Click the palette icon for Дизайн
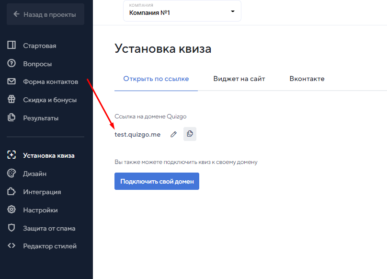Viewport: 387px width, 279px height. [x=11, y=174]
